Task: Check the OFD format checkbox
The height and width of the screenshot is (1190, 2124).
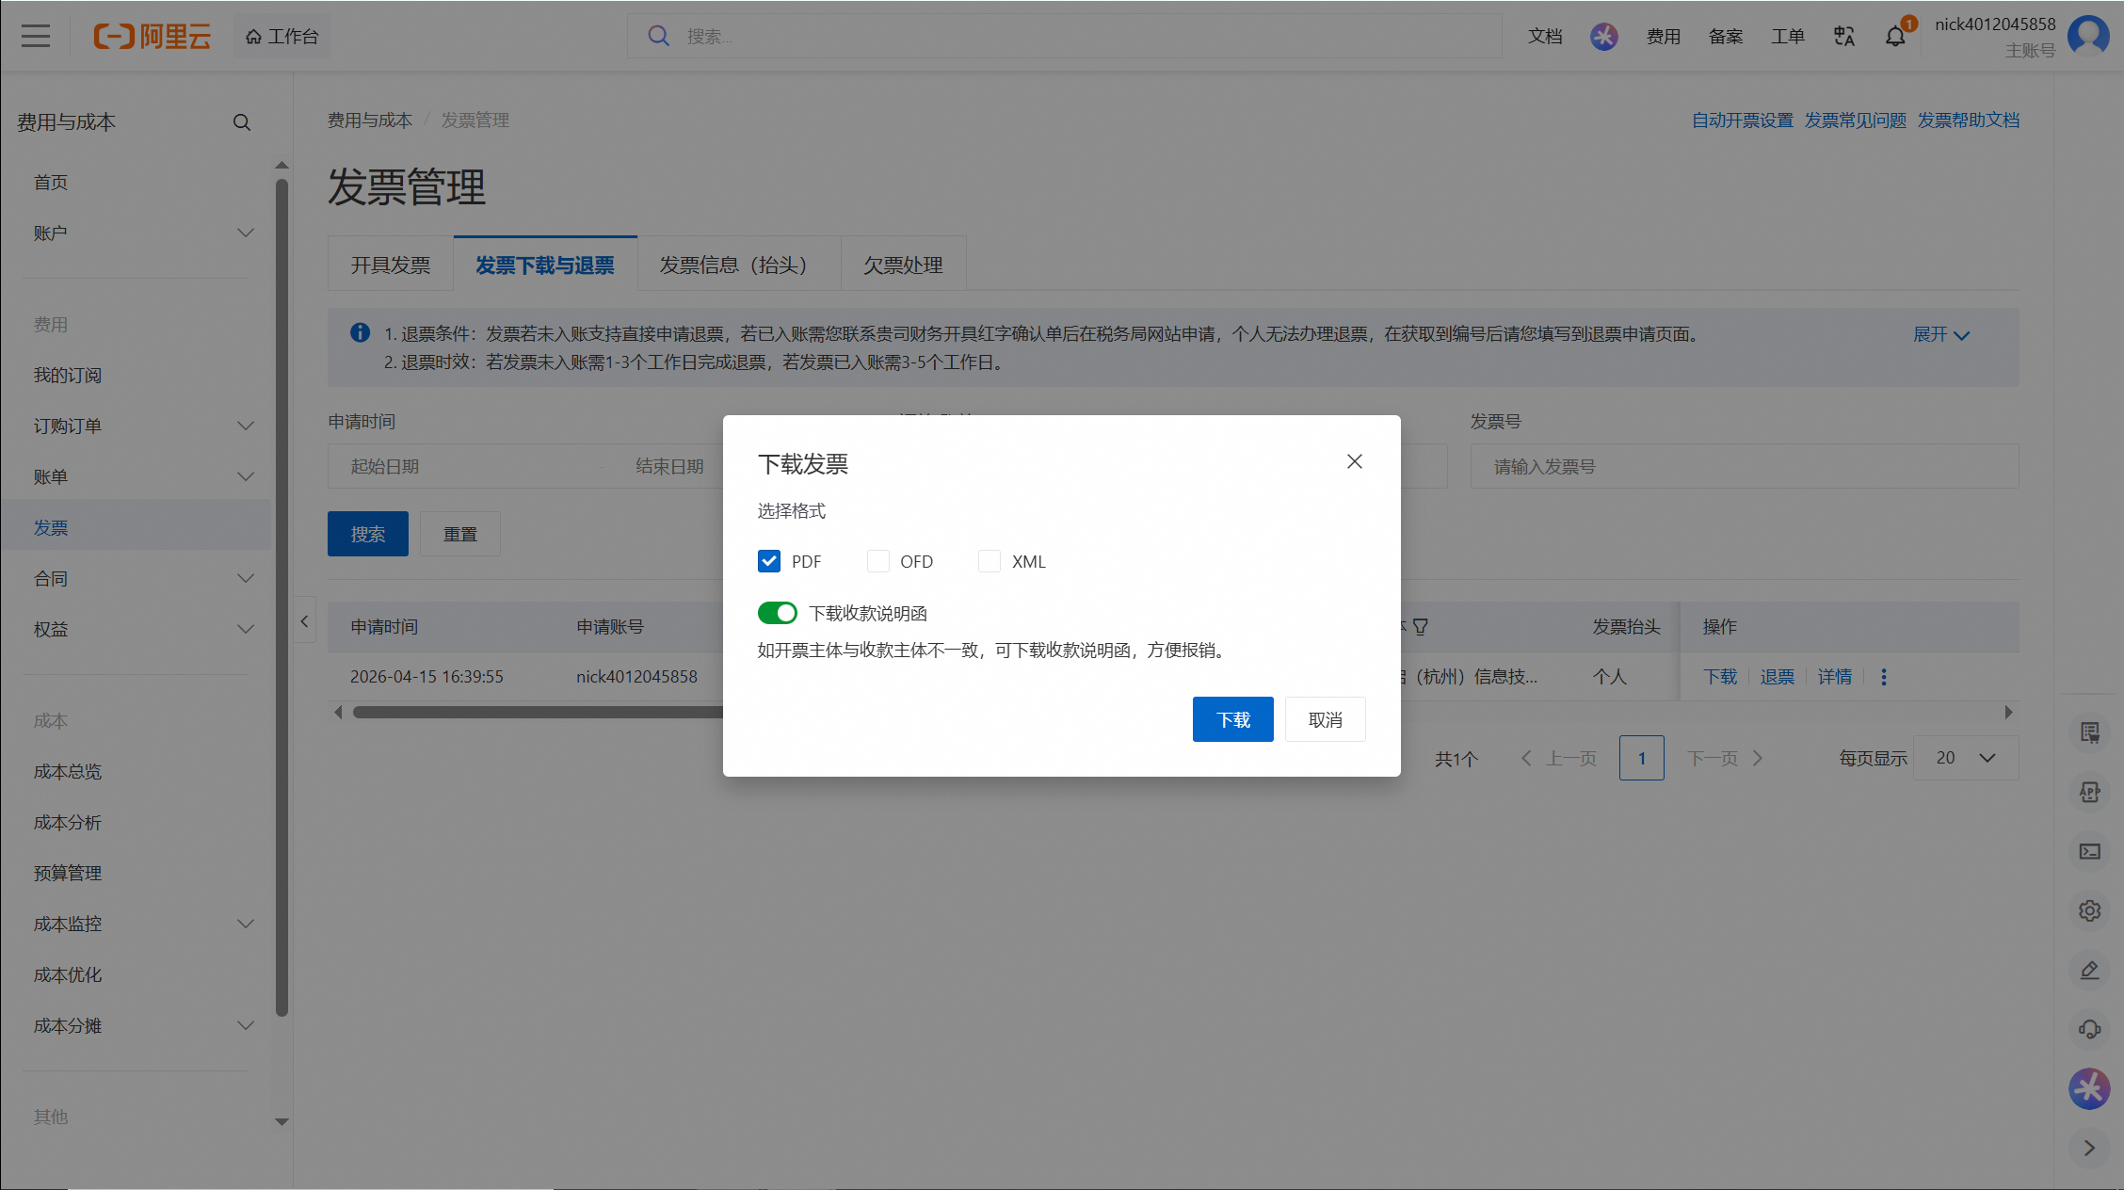Action: pyautogui.click(x=878, y=561)
